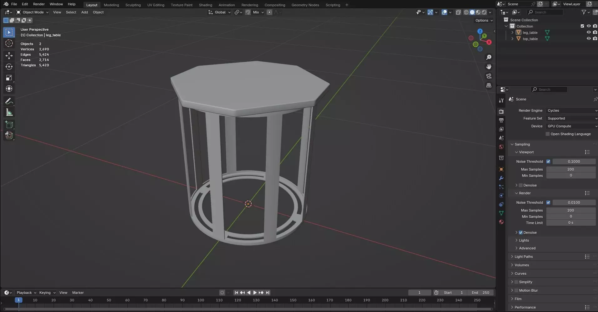This screenshot has height=312, width=598.
Task: Select the Annotate tool
Action: tap(9, 101)
